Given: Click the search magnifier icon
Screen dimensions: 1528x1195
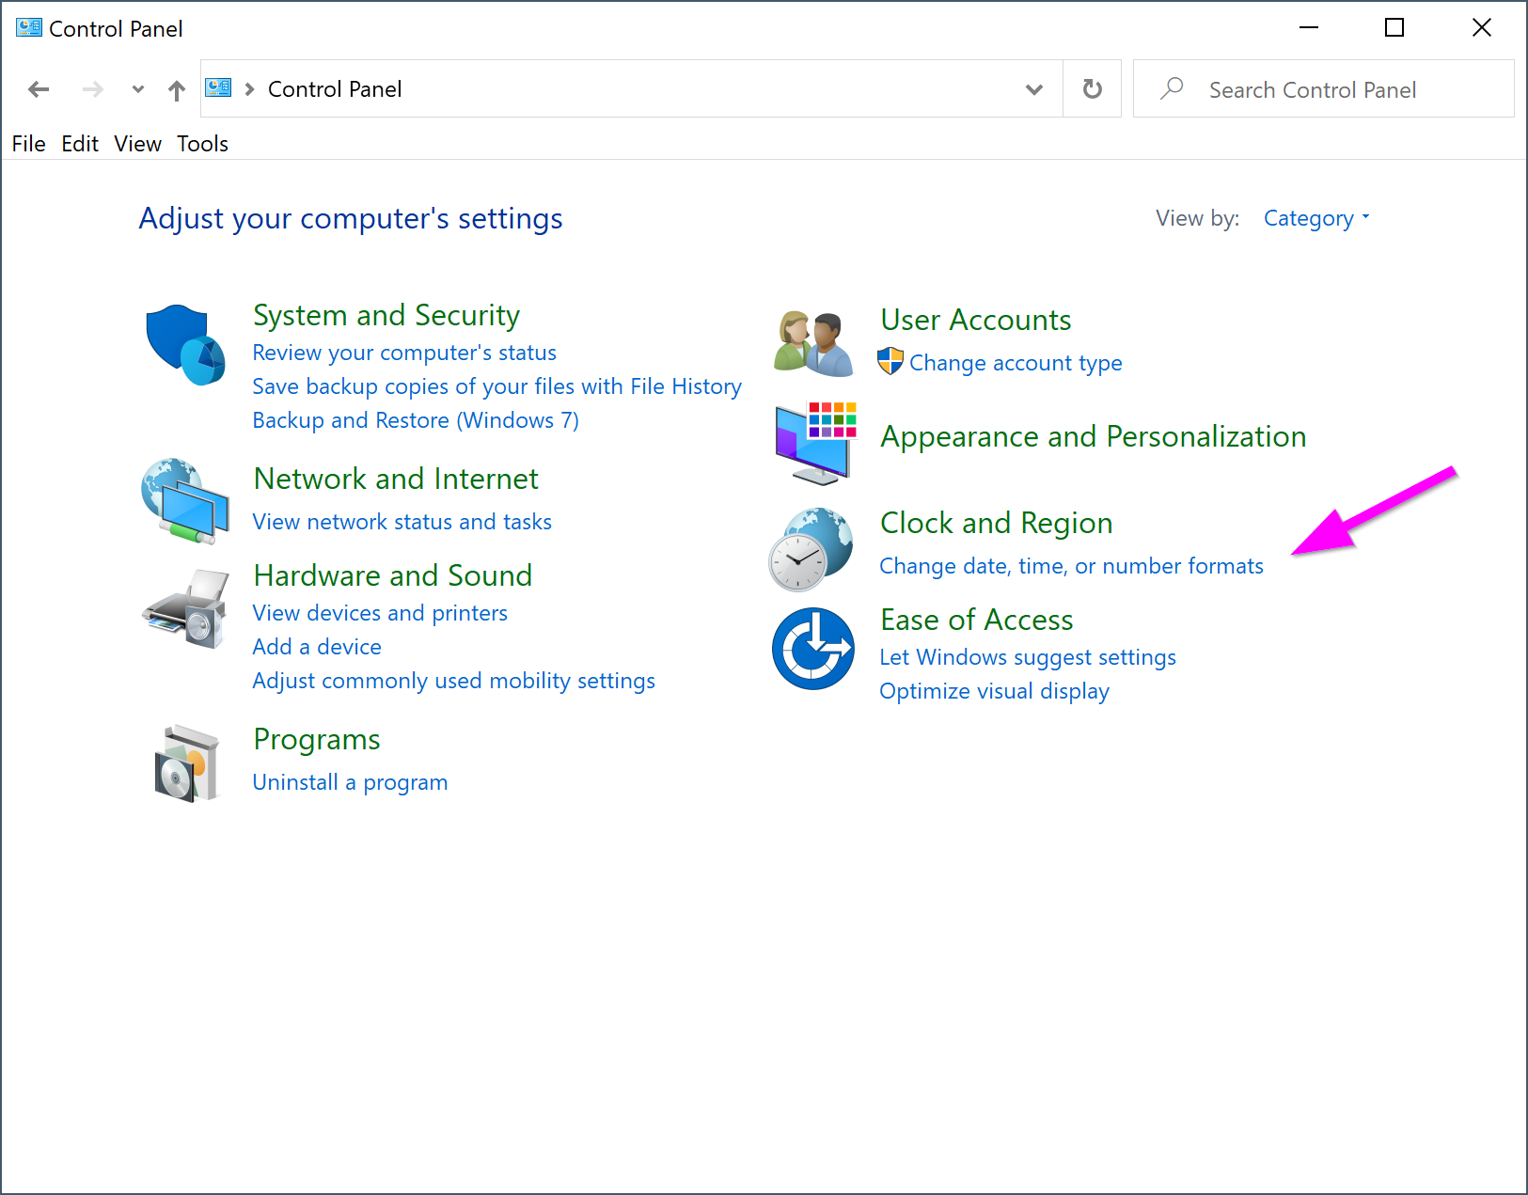Looking at the screenshot, I should [x=1172, y=88].
